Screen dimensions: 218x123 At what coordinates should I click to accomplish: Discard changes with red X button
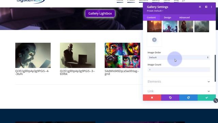[152, 98]
